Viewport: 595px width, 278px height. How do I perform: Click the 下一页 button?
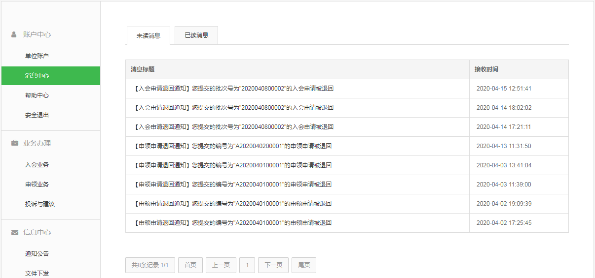click(273, 265)
